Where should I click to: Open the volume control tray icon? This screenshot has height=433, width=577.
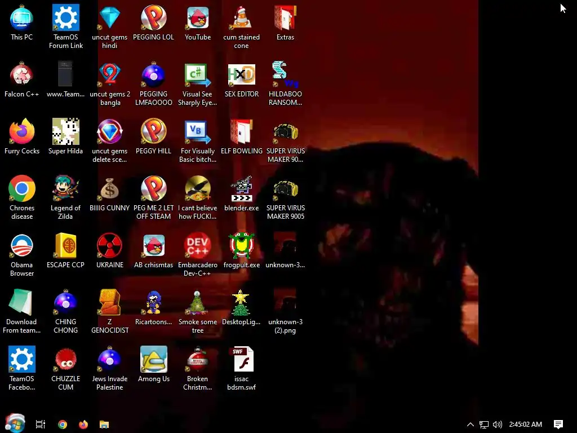pyautogui.click(x=497, y=425)
